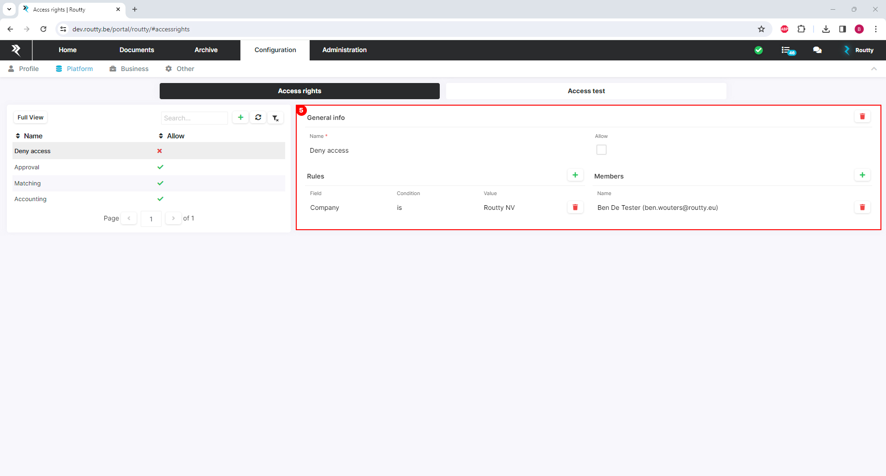Toggle the Allow checkbox
Viewport: 886px width, 476px height.
[601, 150]
